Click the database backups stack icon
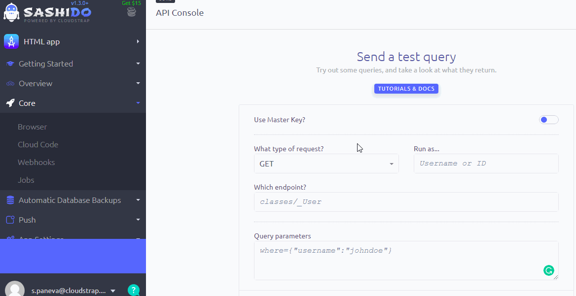 [10, 200]
